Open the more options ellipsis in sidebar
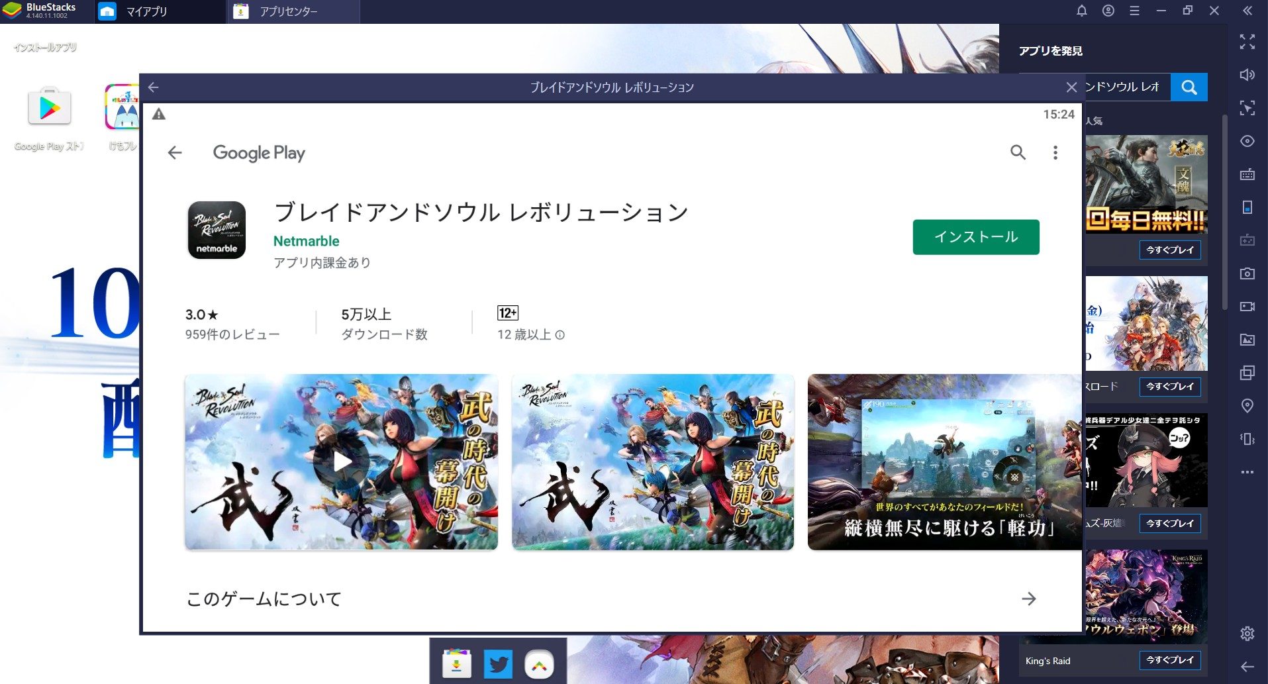Viewport: 1268px width, 684px height. coord(1247,472)
